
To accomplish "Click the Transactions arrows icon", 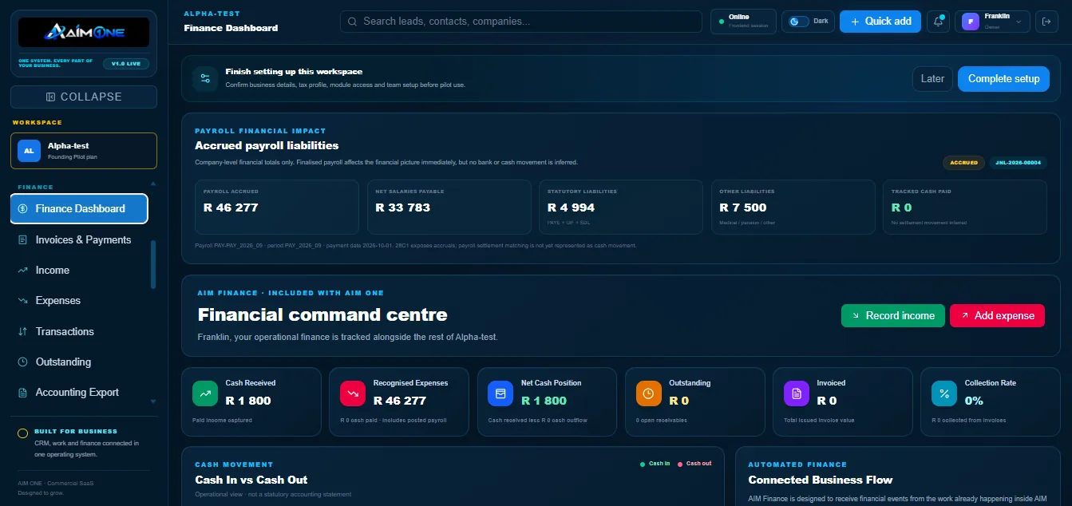I will point(22,331).
